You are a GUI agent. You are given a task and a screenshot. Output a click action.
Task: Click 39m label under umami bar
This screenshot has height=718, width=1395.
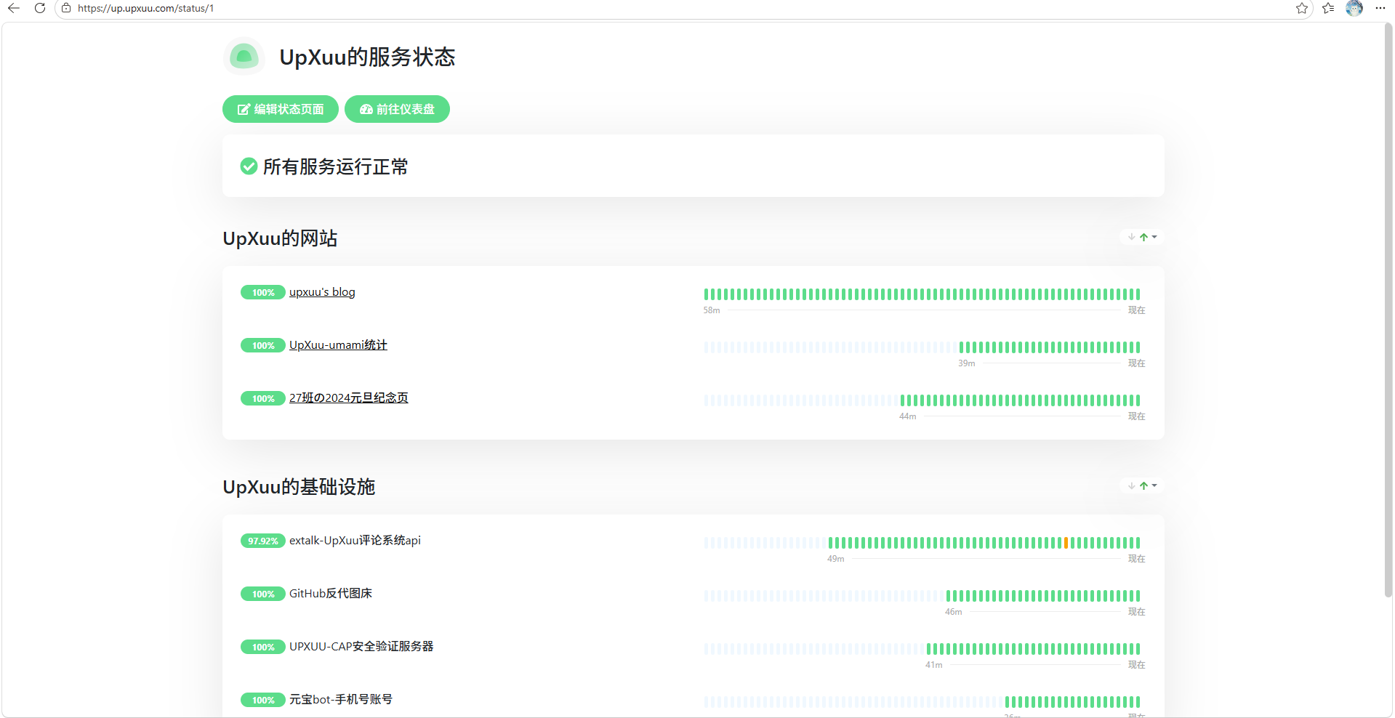click(x=967, y=363)
